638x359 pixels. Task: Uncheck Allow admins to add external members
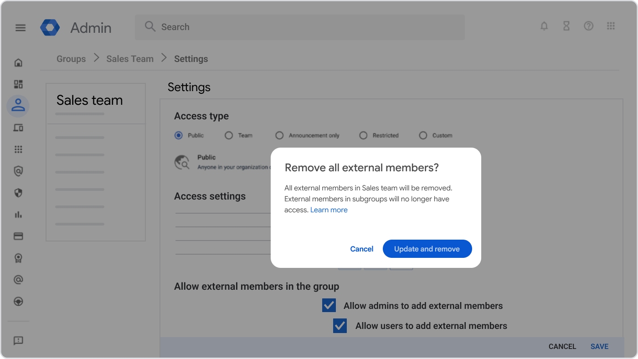[329, 306]
